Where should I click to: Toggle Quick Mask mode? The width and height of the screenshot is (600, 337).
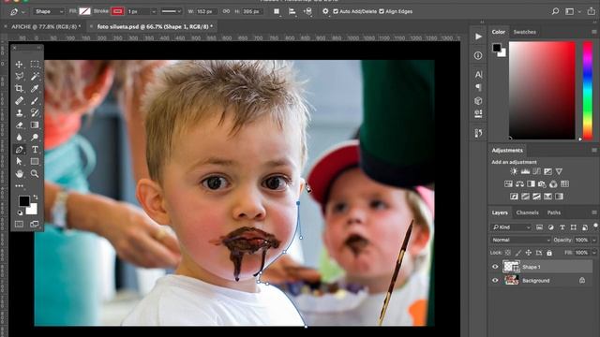point(19,225)
